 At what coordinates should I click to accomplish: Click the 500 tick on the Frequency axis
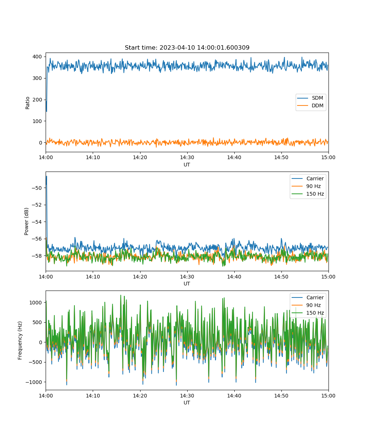[x=38, y=322]
